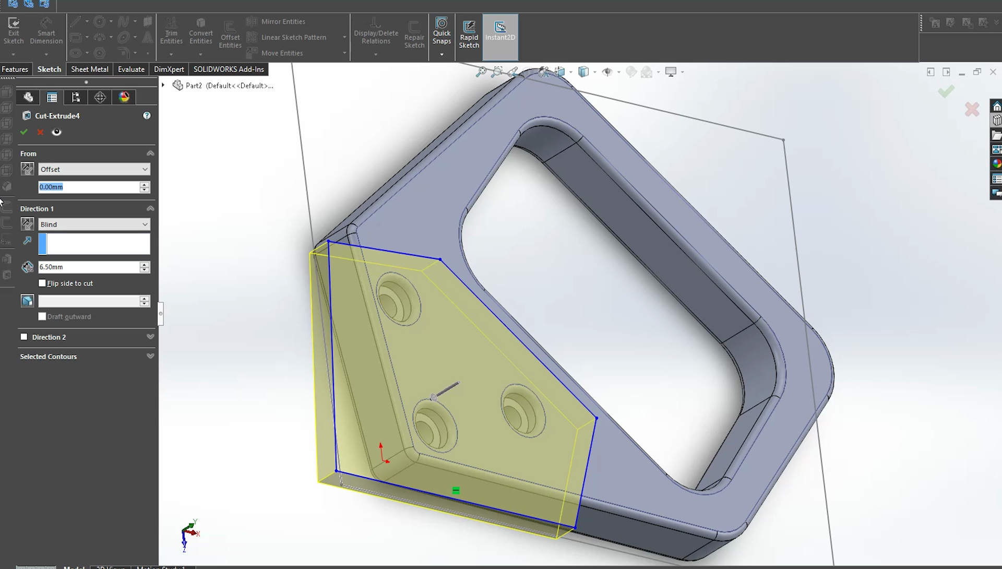This screenshot has height=569, width=1002.
Task: Click Zoom to Area tool
Action: pos(497,72)
